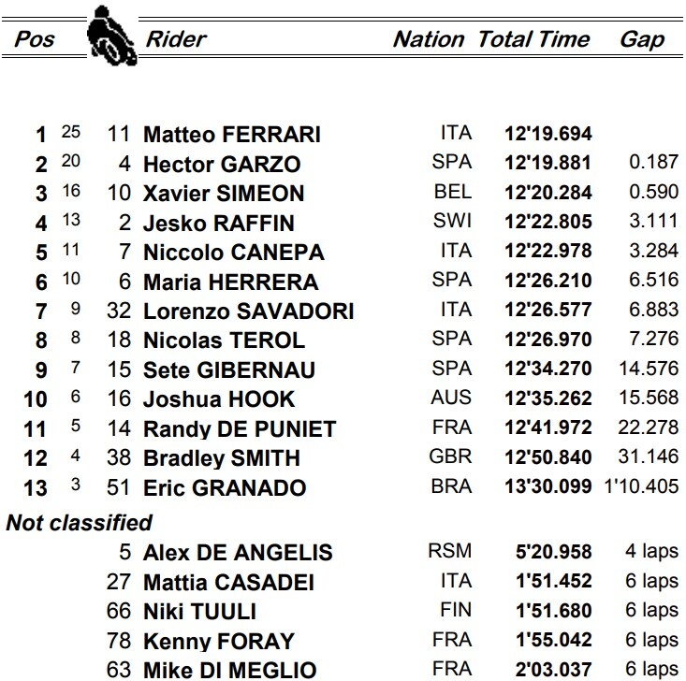The height and width of the screenshot is (681, 686).
Task: Select rider name Bradley SMITH
Action: pos(222,458)
